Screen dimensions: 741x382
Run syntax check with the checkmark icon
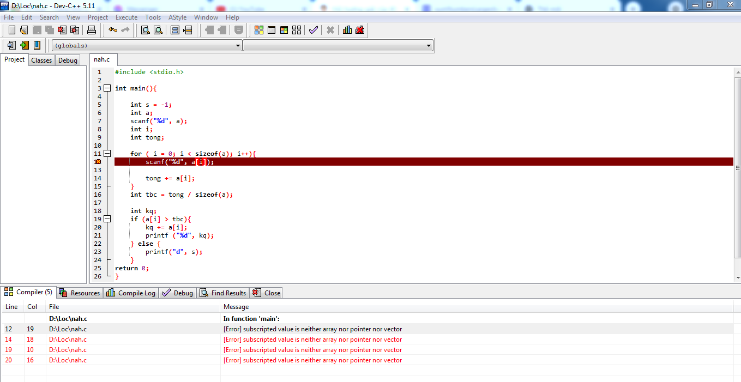coord(314,30)
